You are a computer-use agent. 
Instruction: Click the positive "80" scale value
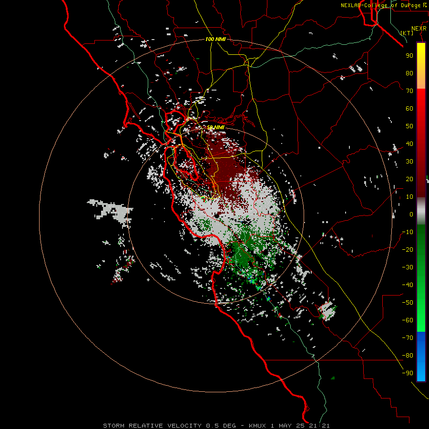click(409, 73)
